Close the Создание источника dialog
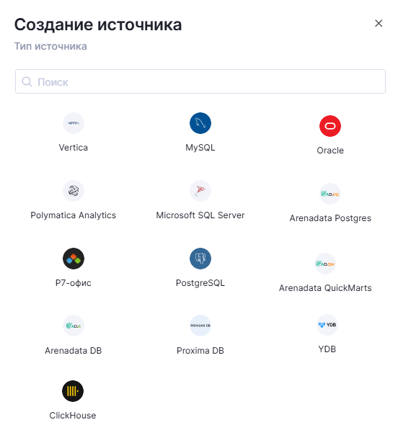Image resolution: width=398 pixels, height=448 pixels. pyautogui.click(x=379, y=24)
